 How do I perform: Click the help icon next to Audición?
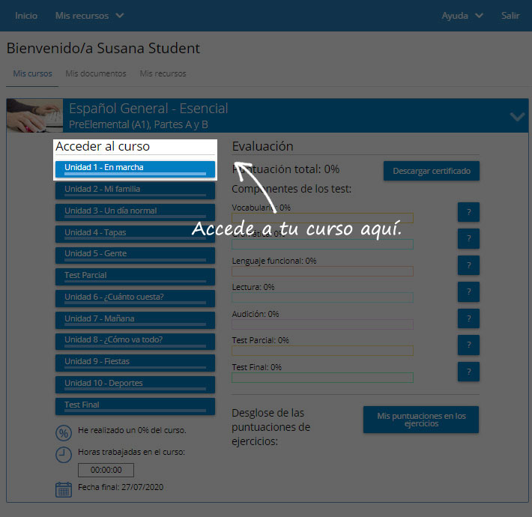468,318
